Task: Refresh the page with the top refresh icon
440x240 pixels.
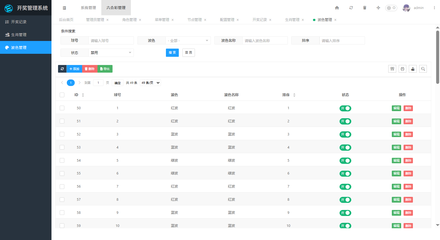Action: pos(351,8)
